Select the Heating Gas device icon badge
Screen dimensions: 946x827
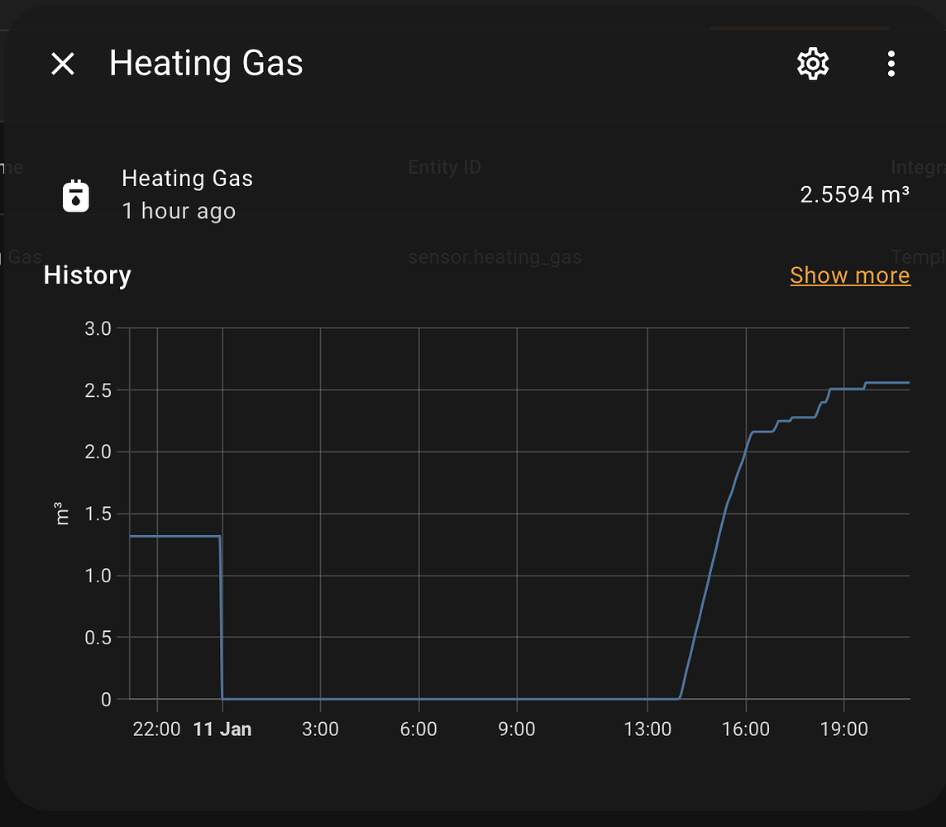(76, 194)
